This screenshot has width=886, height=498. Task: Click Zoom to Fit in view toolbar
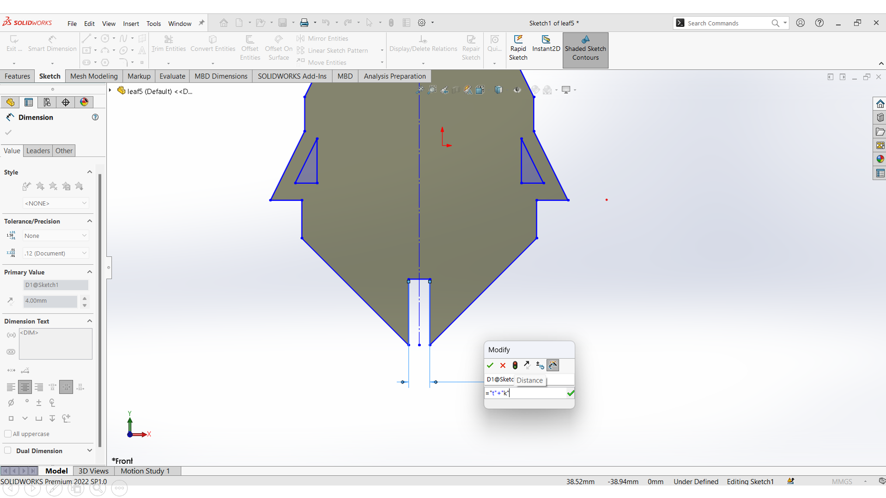coord(419,90)
